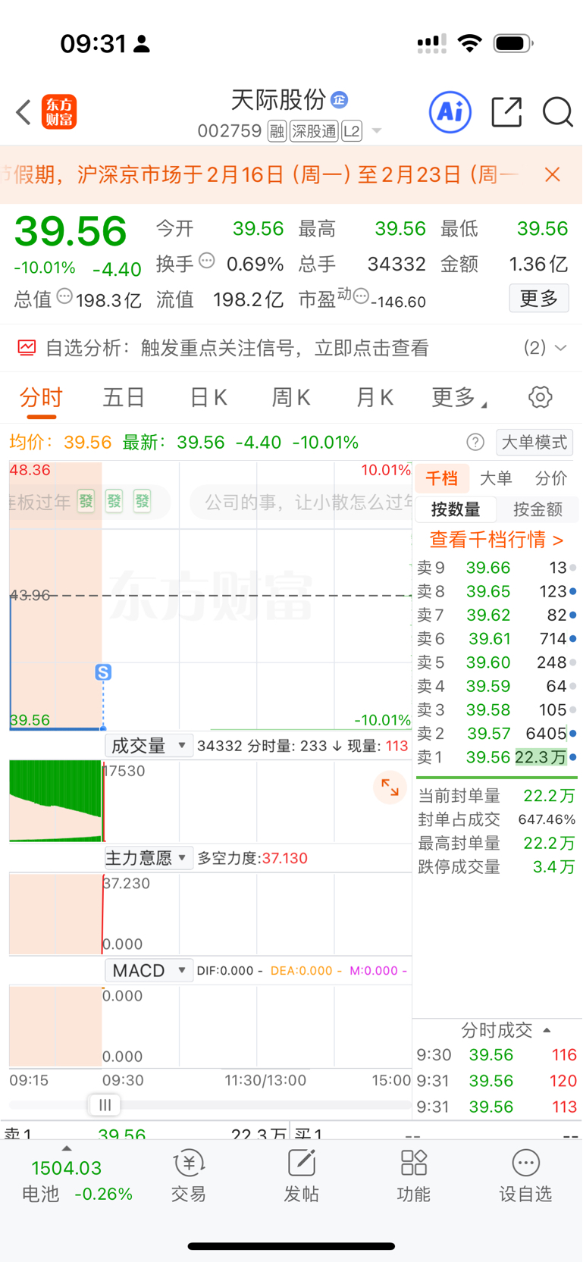Tap the back arrow icon

click(x=24, y=113)
